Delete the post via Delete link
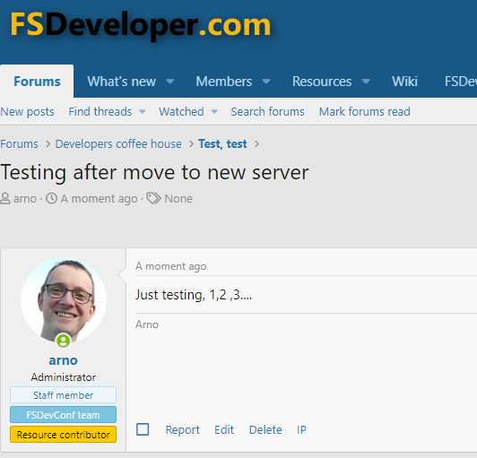Image resolution: width=477 pixels, height=458 pixels. click(x=265, y=429)
